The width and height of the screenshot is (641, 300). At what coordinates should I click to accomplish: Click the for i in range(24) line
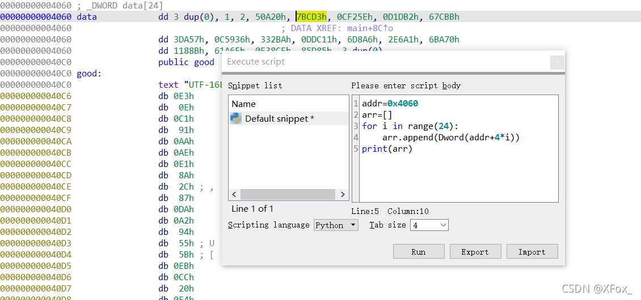(411, 126)
